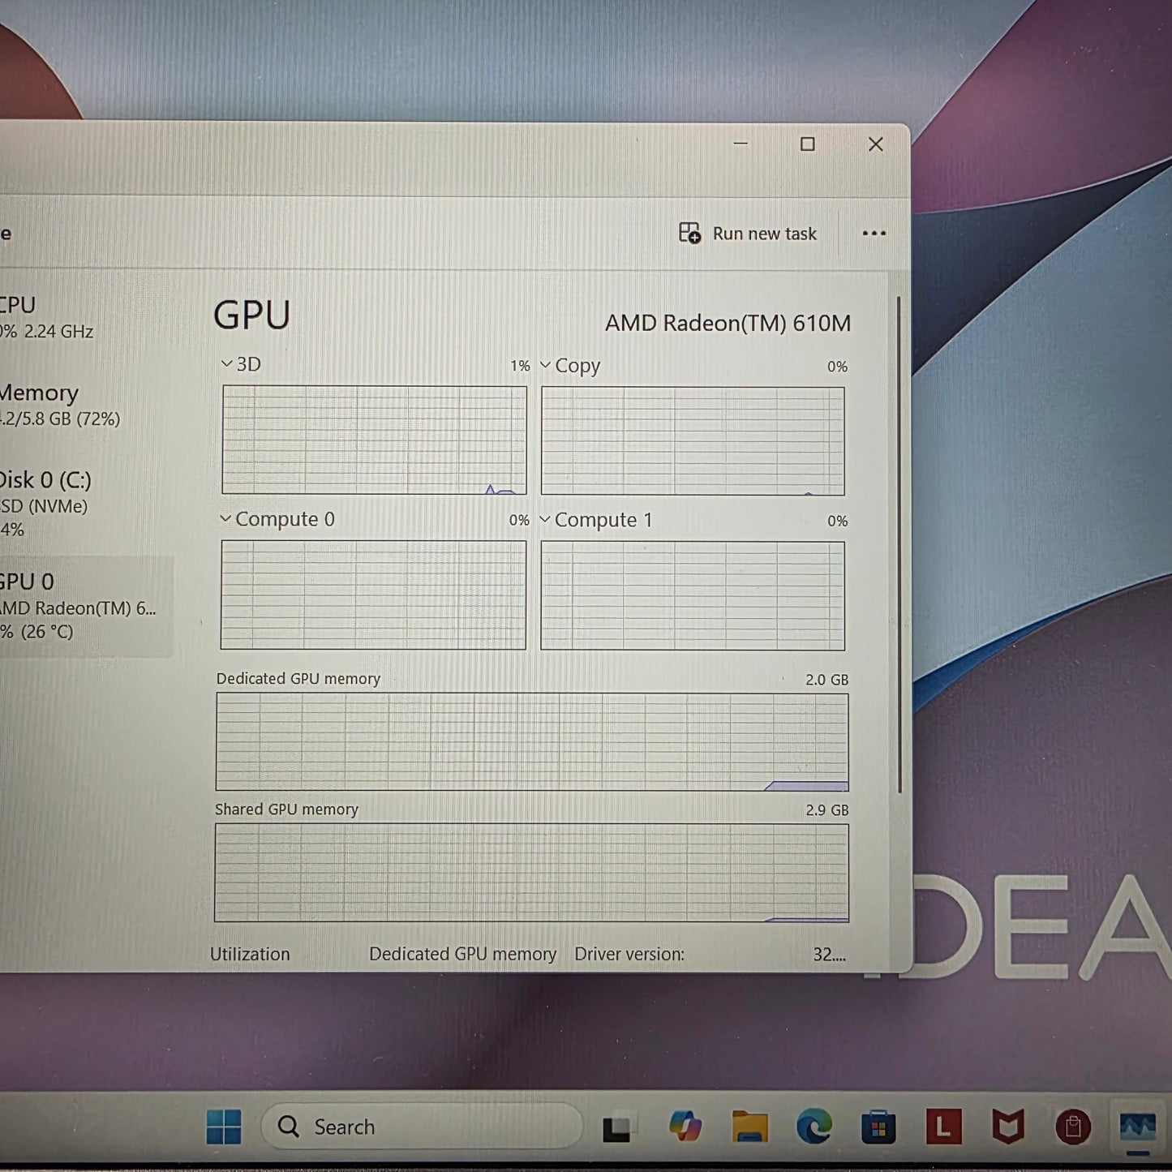Image resolution: width=1172 pixels, height=1172 pixels.
Task: Click the Copy utilization graph
Action: tap(693, 440)
